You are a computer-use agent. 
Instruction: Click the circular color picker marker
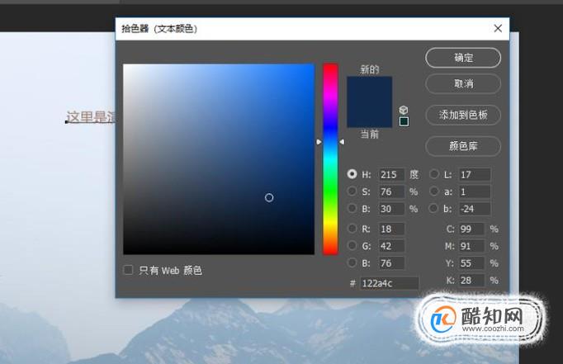[269, 197]
